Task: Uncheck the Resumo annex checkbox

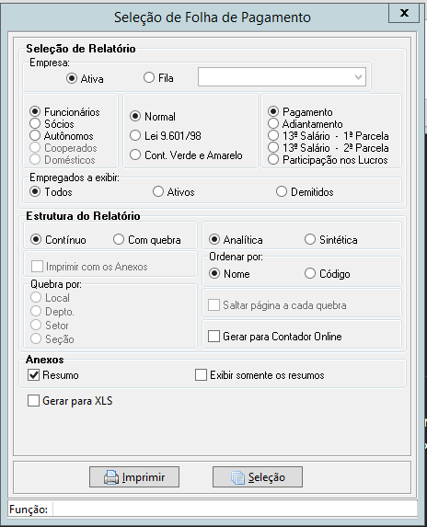Action: (33, 374)
